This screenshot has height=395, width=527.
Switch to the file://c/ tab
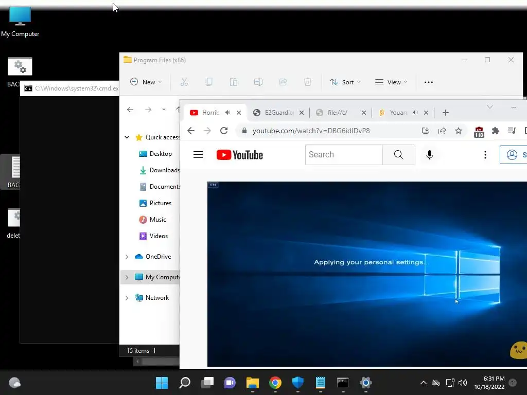338,113
